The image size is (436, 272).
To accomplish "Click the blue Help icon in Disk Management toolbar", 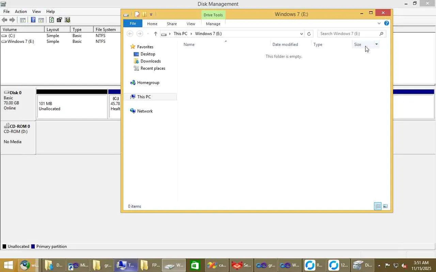I will point(33,20).
